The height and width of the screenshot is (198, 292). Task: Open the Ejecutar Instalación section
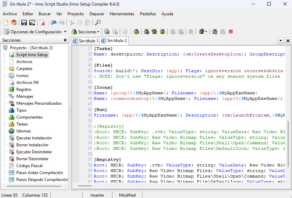34,138
